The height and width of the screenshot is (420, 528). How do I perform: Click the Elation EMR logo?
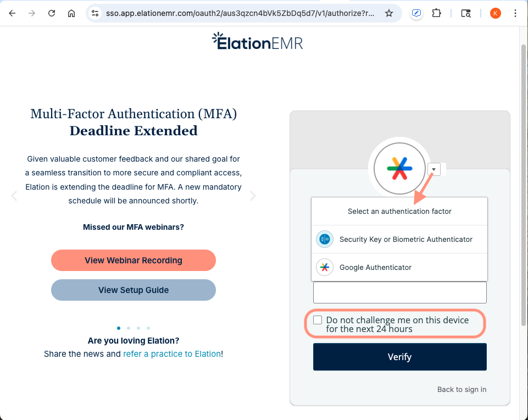tap(257, 42)
